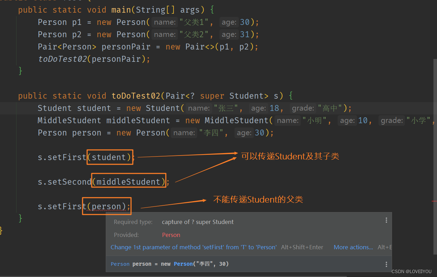Apply 'Change 1st parameter of method setFirst' fix
The image size is (437, 277).
[x=194, y=247]
